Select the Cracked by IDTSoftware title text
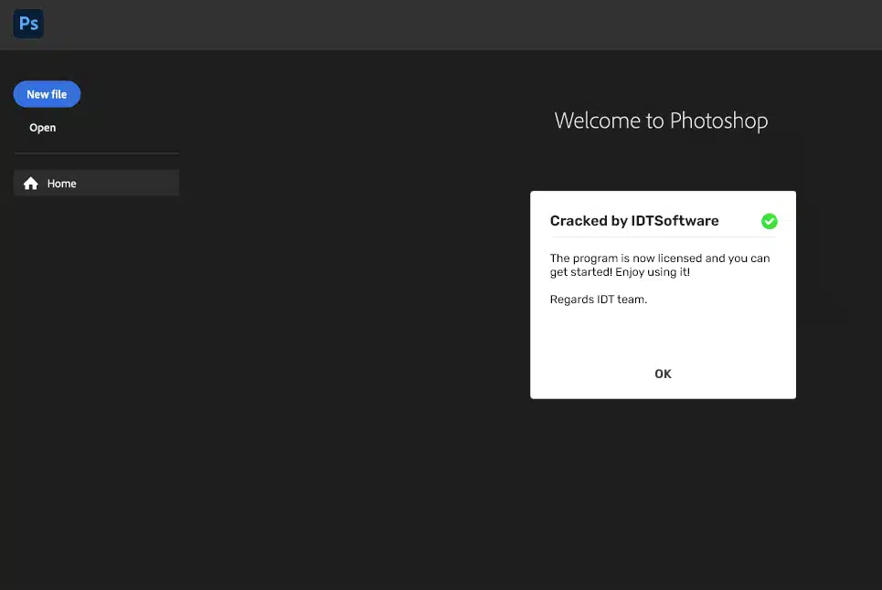 click(634, 221)
